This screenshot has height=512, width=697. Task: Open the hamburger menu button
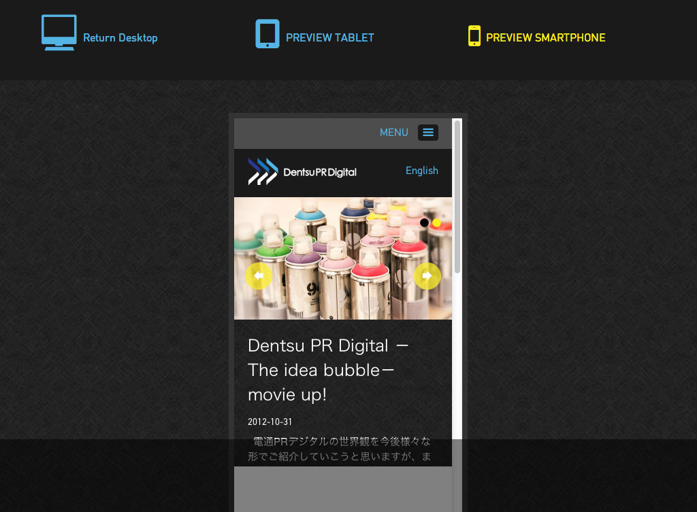pos(428,133)
